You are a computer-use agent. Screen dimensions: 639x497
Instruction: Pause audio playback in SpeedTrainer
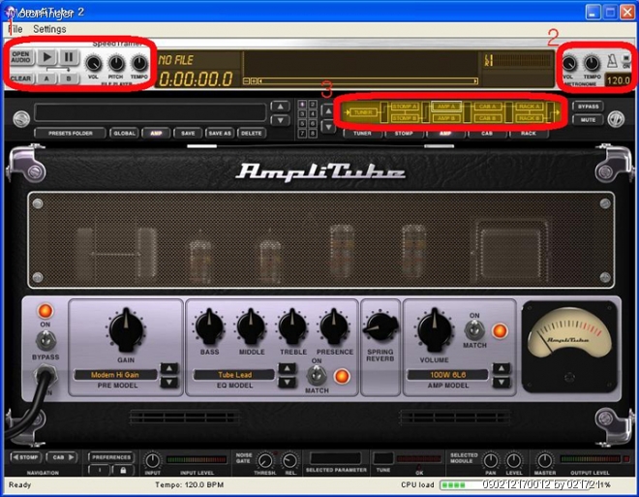[69, 58]
